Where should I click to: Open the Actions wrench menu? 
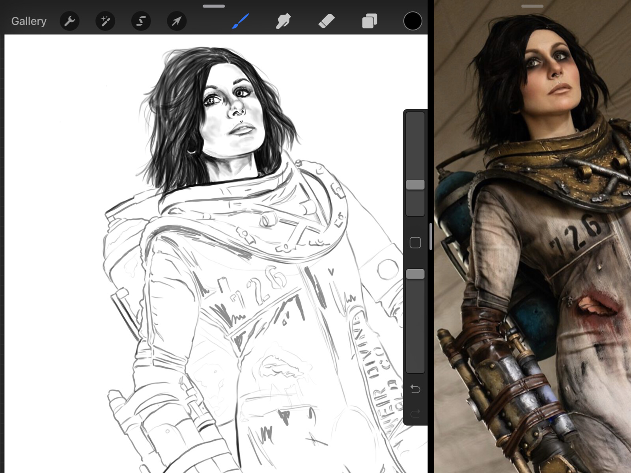70,21
